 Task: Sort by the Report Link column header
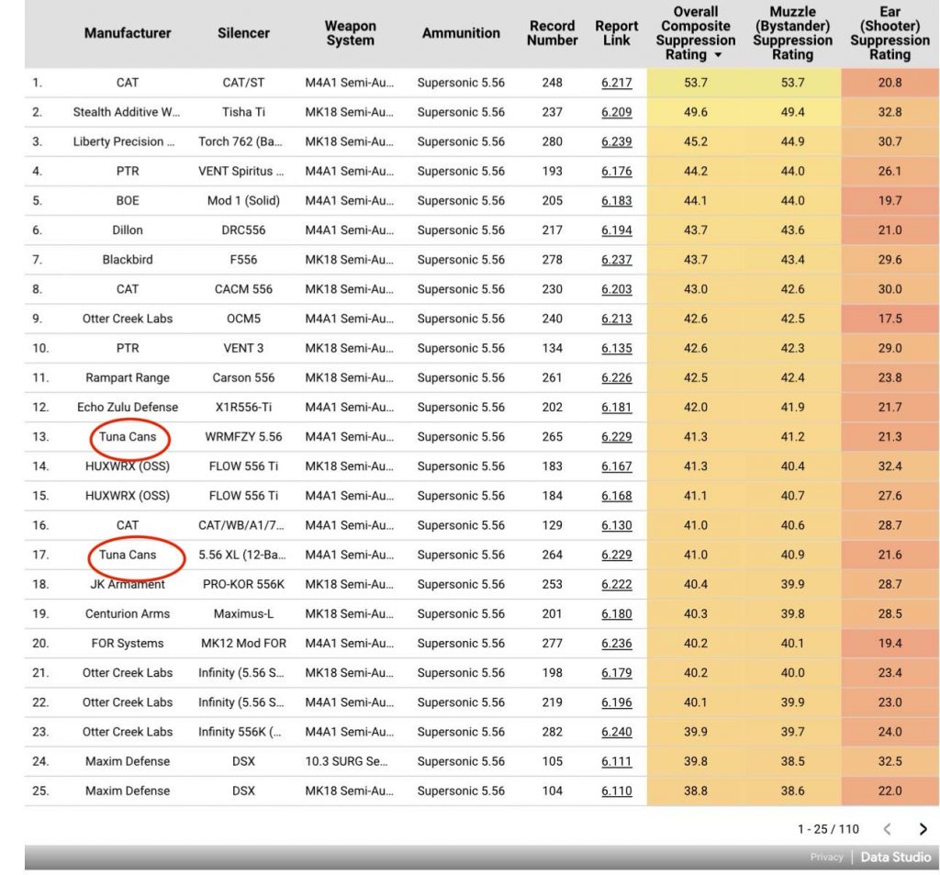(616, 33)
